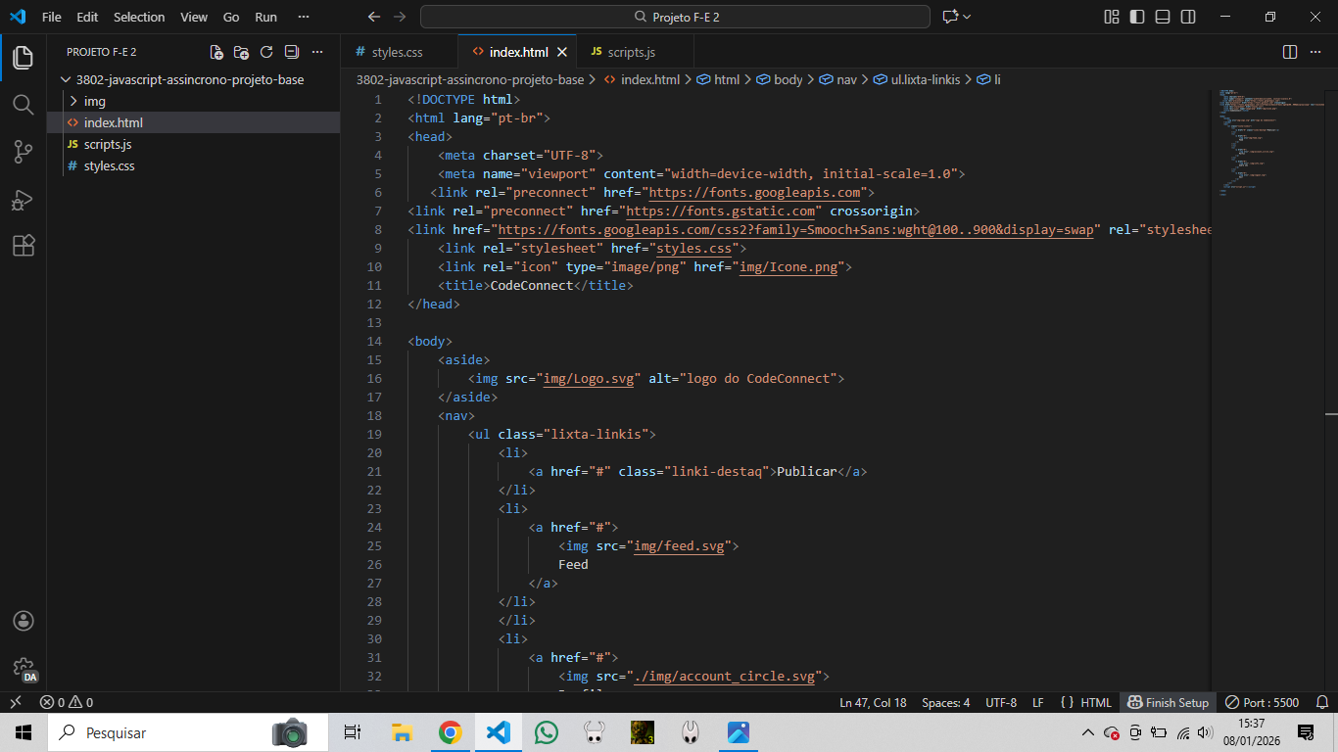This screenshot has width=1338, height=752.
Task: Open the Selection menu
Action: point(139,17)
